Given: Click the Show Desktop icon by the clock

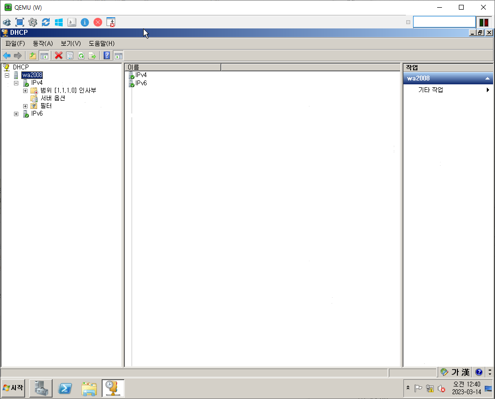Looking at the screenshot, I should tap(488, 388).
